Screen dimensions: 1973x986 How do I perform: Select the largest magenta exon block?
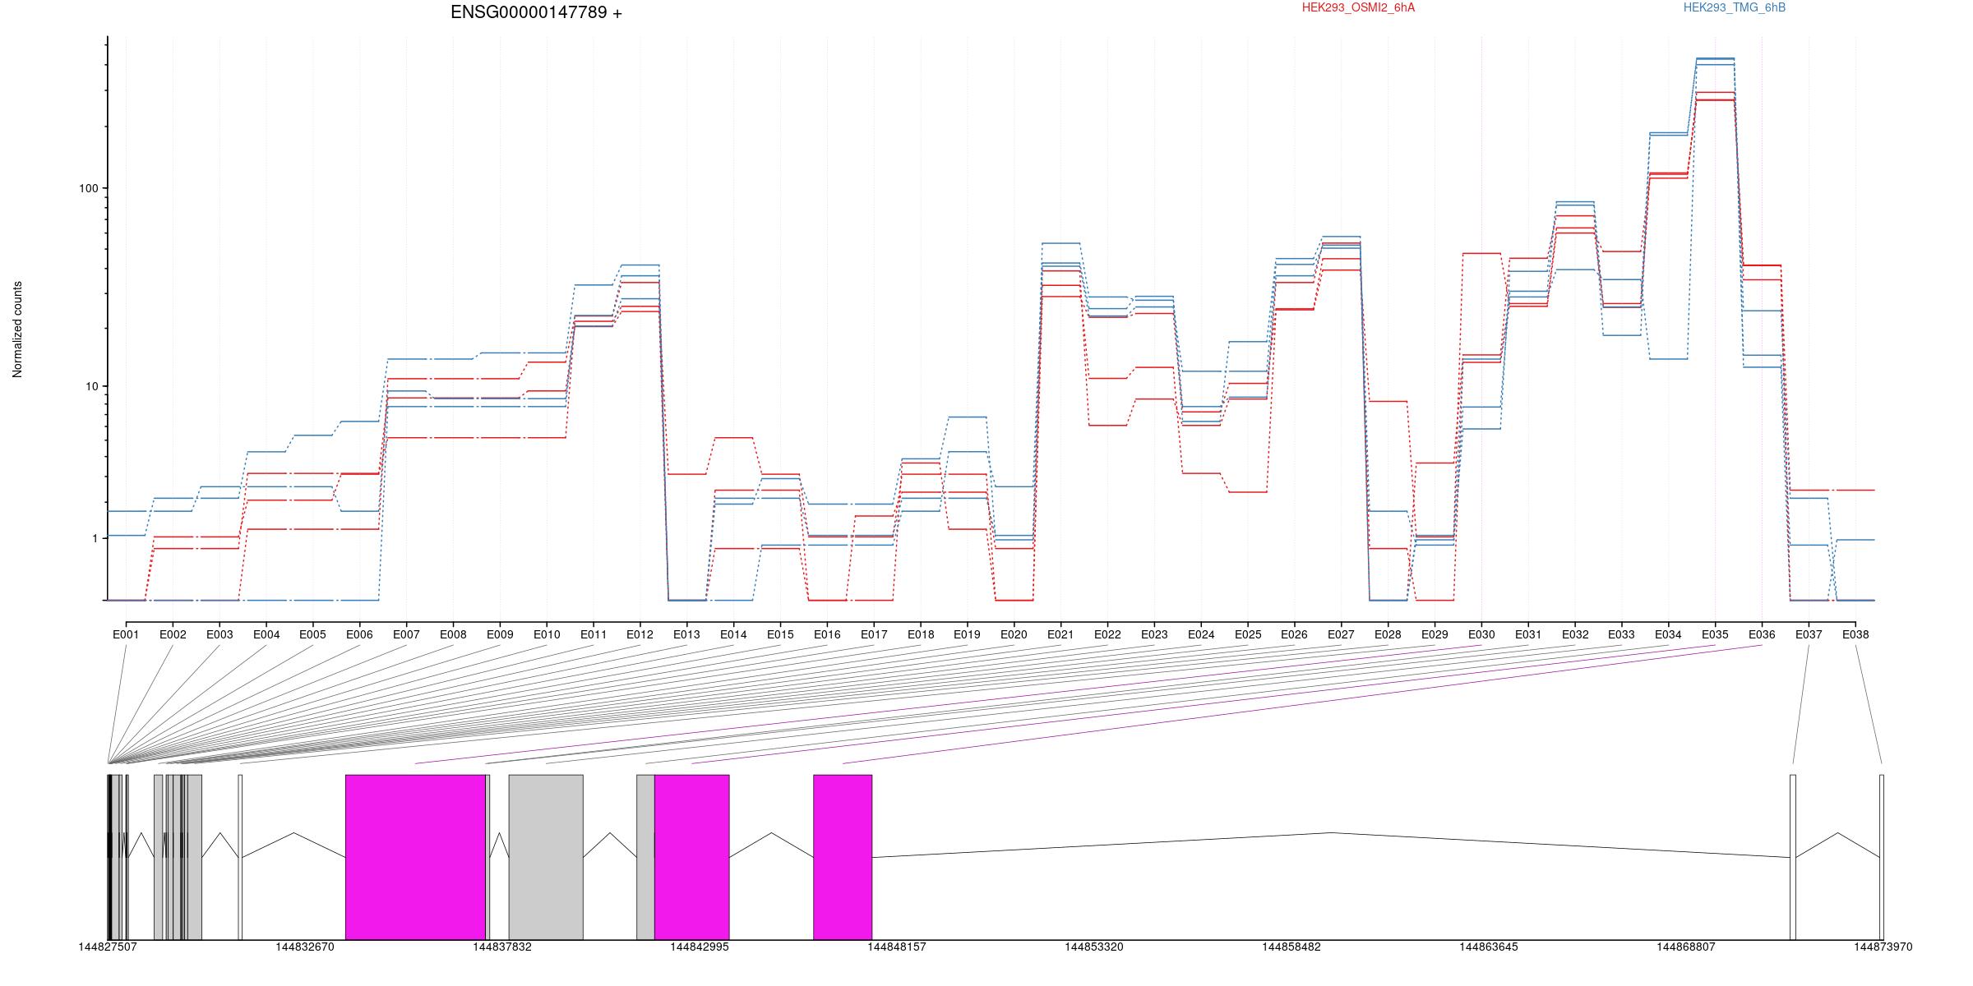coord(415,857)
